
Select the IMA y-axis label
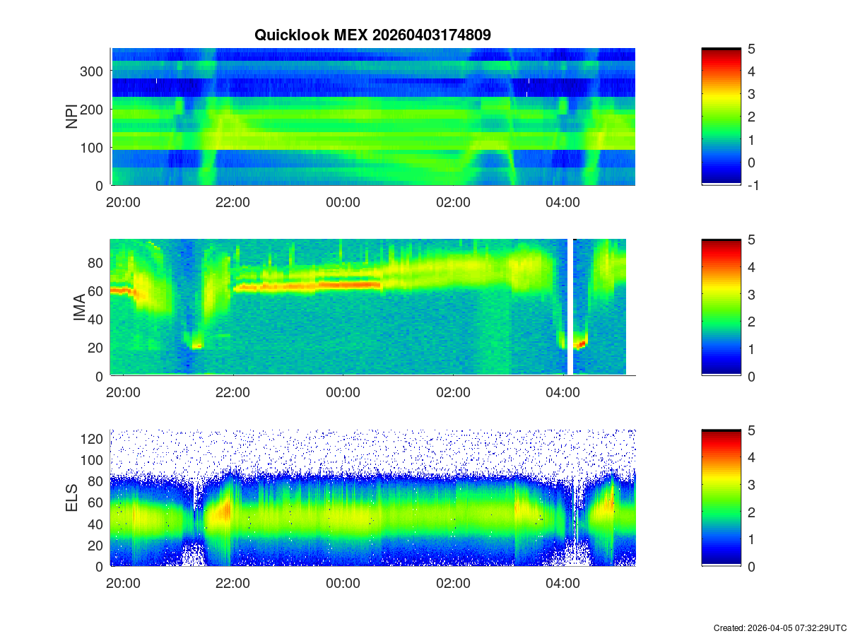click(x=79, y=307)
